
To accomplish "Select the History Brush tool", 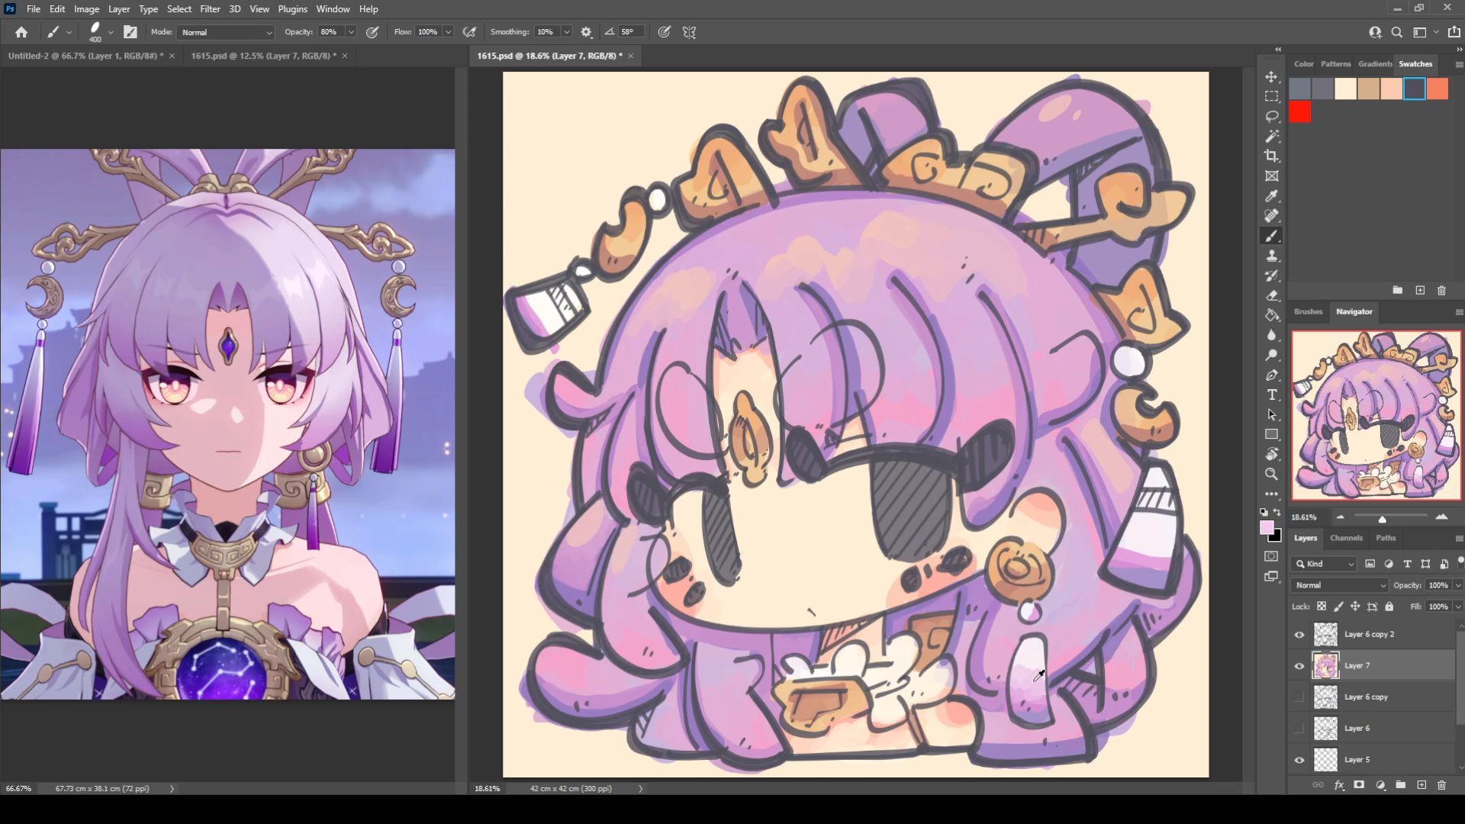I will 1272,275.
